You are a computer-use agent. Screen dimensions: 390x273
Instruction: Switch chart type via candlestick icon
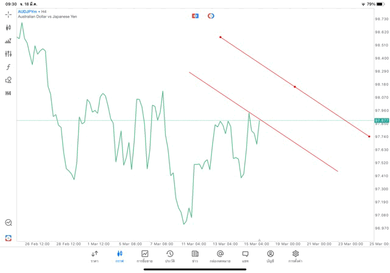[x=8, y=27]
